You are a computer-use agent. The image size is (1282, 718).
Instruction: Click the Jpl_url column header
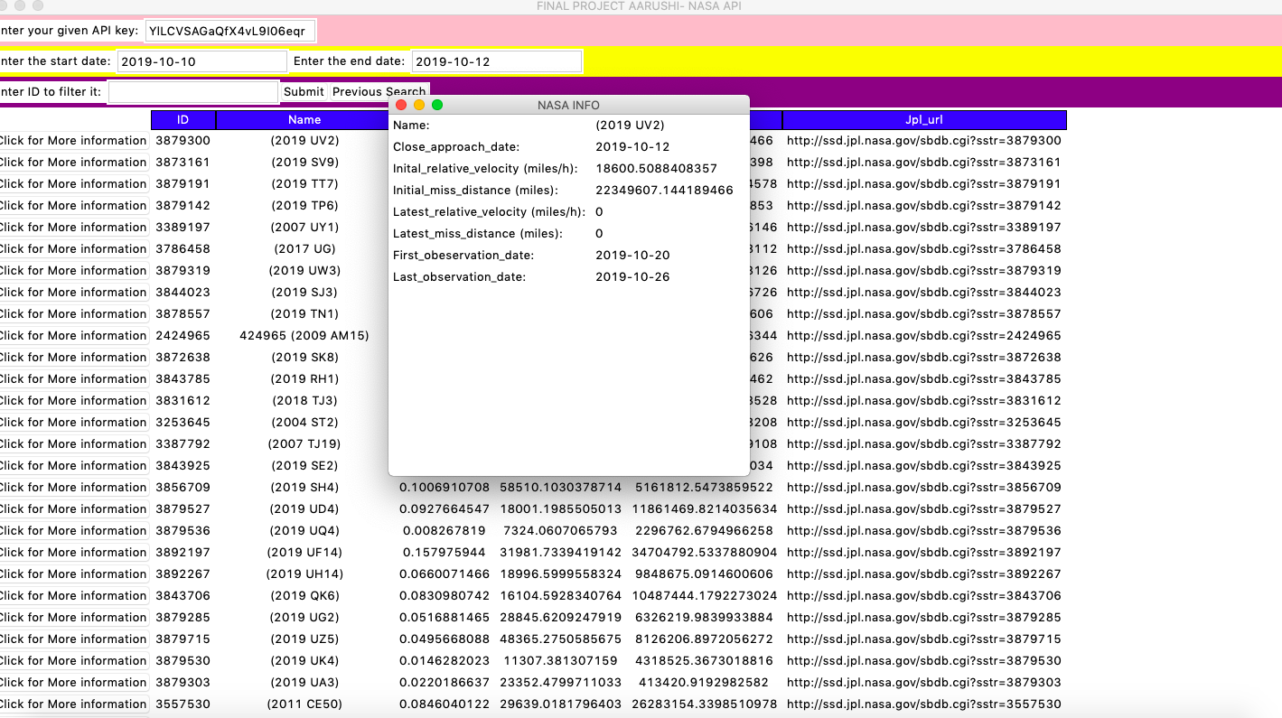[x=924, y=119]
